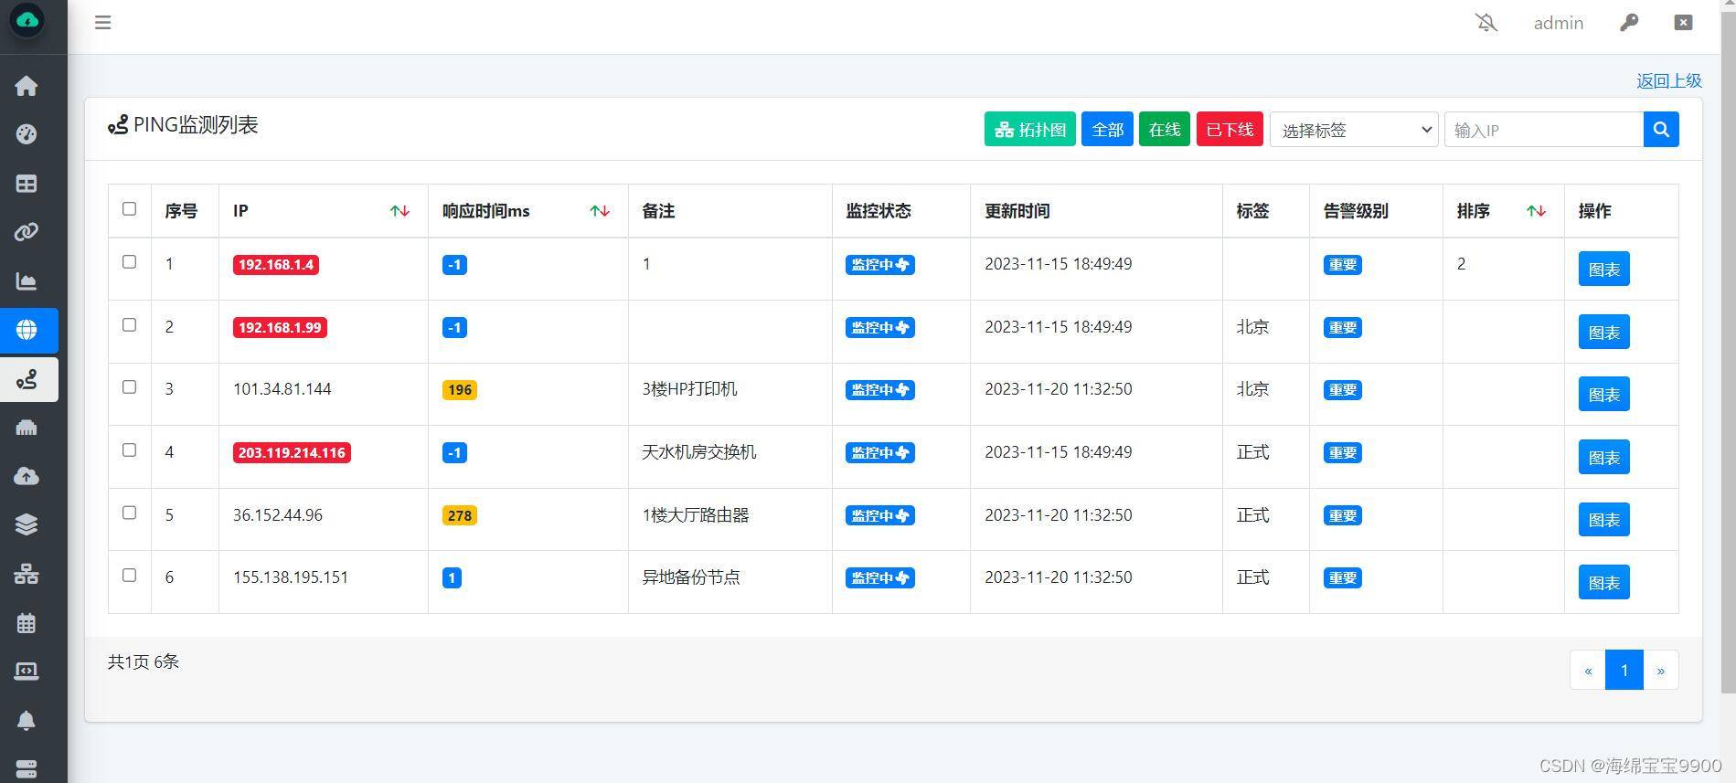Open the line chart sidebar icon
Screen dimensions: 1736x783
click(27, 281)
